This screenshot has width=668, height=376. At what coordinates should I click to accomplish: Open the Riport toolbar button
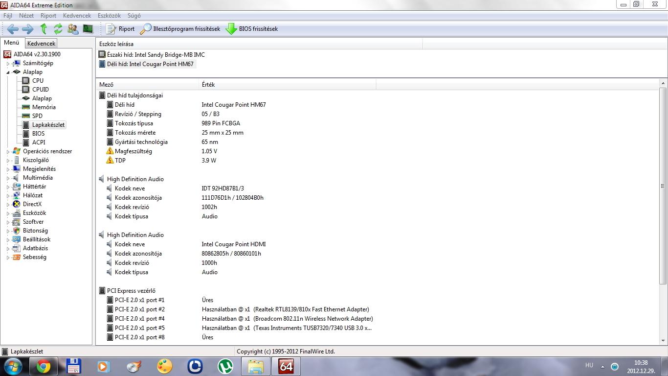[x=120, y=29]
